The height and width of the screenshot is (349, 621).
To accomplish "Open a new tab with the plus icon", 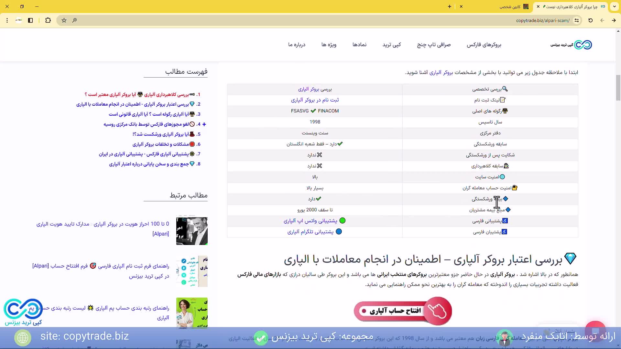I will click(449, 6).
